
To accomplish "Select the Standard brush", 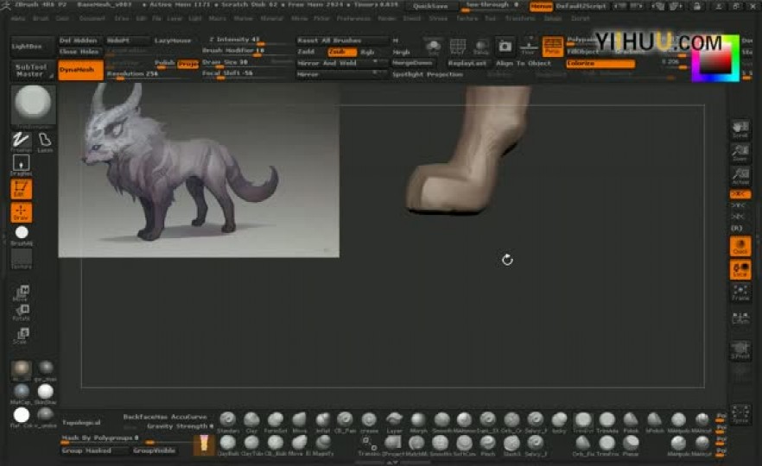I will pyautogui.click(x=227, y=421).
